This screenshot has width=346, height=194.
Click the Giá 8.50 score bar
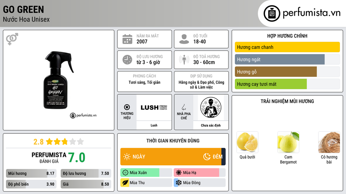tap(86, 184)
